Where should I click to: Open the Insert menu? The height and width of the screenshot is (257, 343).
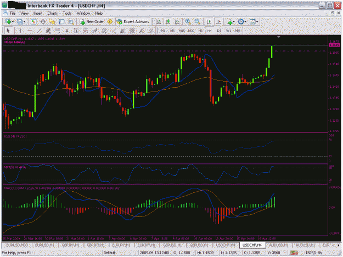tap(38, 13)
